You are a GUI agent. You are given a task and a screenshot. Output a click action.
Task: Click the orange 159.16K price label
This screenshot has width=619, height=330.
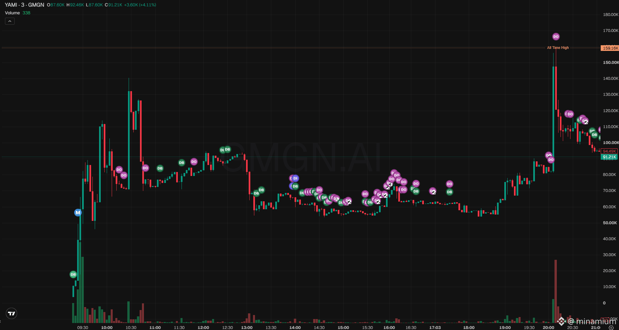[x=610, y=48]
